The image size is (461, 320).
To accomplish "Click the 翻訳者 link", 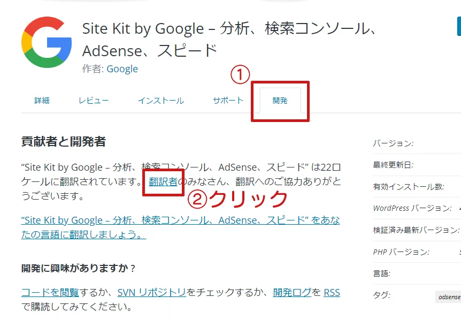I will [163, 181].
